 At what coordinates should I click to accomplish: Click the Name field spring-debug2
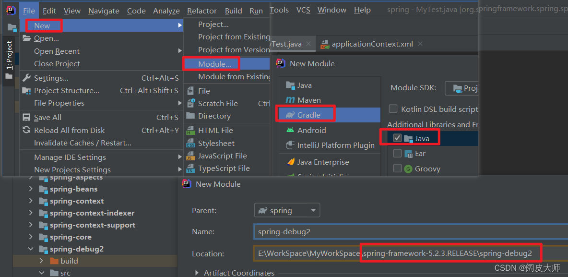pos(411,232)
